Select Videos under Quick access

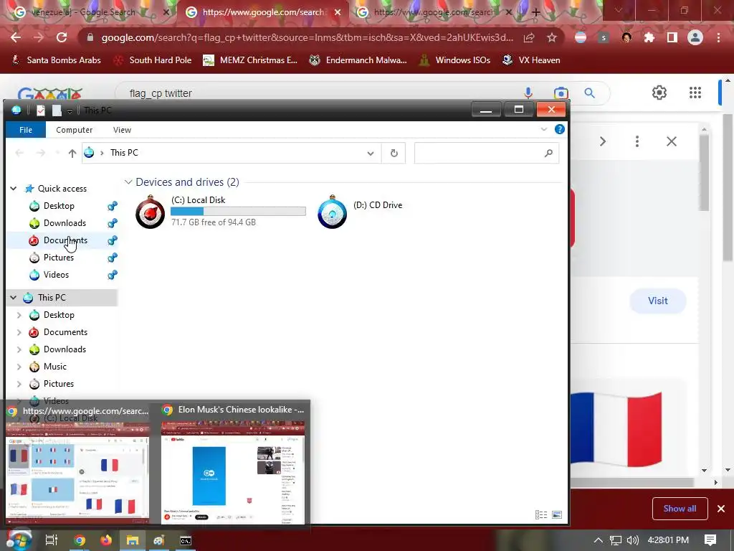[x=56, y=275]
